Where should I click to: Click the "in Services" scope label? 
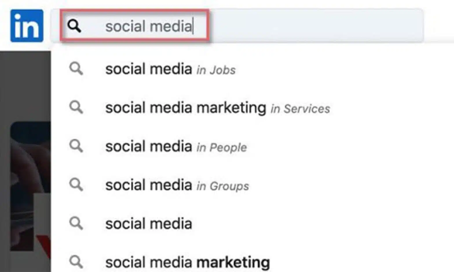coord(300,109)
